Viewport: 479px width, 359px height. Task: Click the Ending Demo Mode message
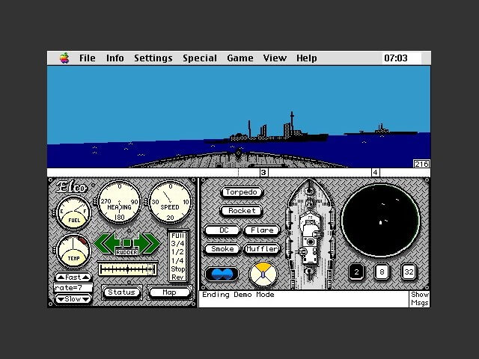pyautogui.click(x=238, y=295)
